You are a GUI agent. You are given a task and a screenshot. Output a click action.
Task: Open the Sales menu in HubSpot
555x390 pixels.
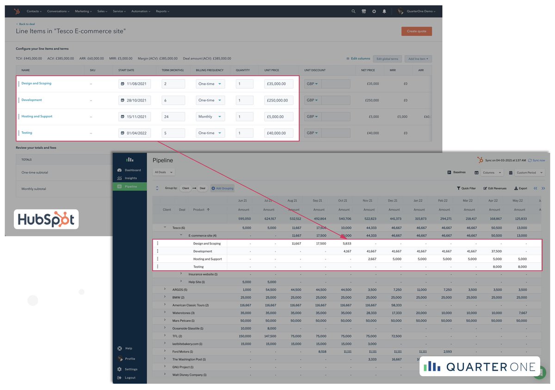coord(102,11)
